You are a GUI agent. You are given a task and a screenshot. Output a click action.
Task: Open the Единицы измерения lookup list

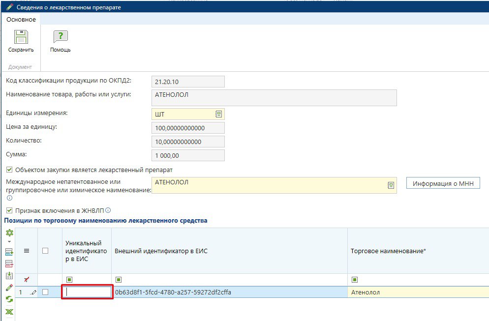218,114
